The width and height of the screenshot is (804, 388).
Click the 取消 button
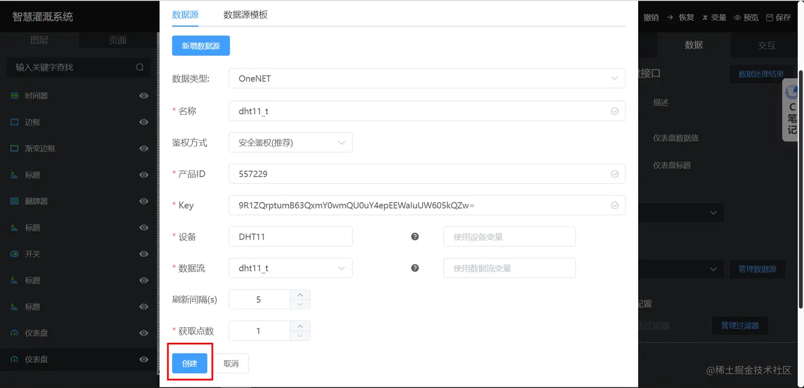pos(231,364)
